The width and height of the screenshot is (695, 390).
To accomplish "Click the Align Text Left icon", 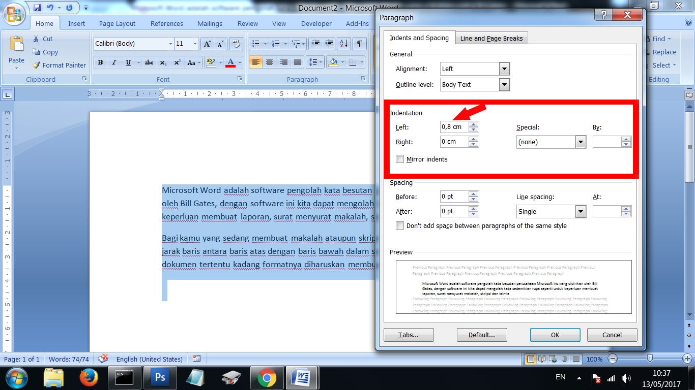I will tap(255, 62).
